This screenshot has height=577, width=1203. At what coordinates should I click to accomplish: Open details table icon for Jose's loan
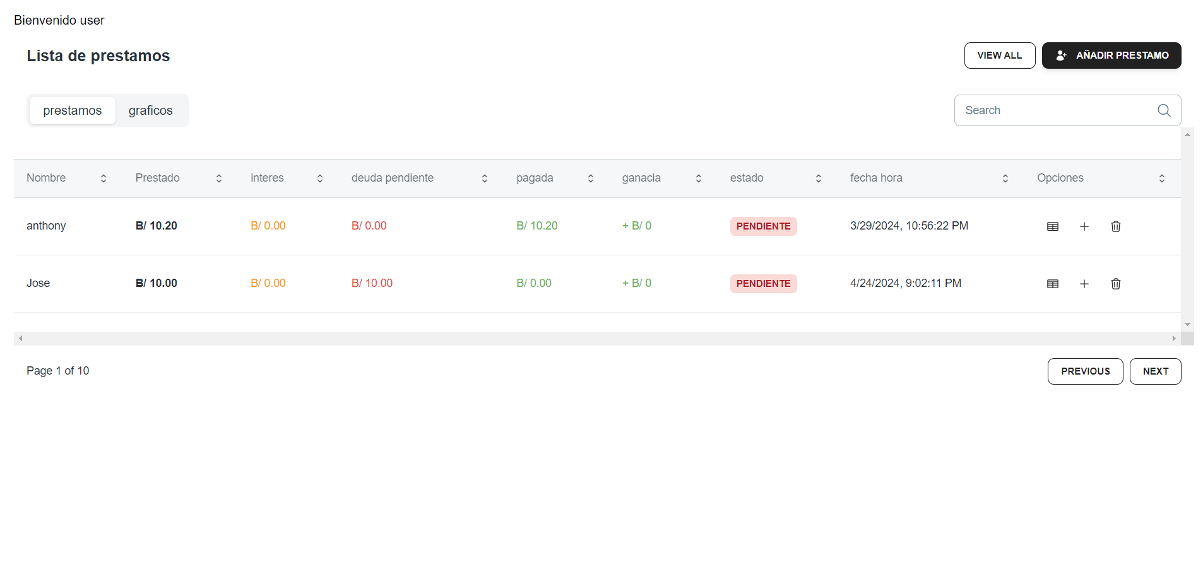click(1052, 284)
